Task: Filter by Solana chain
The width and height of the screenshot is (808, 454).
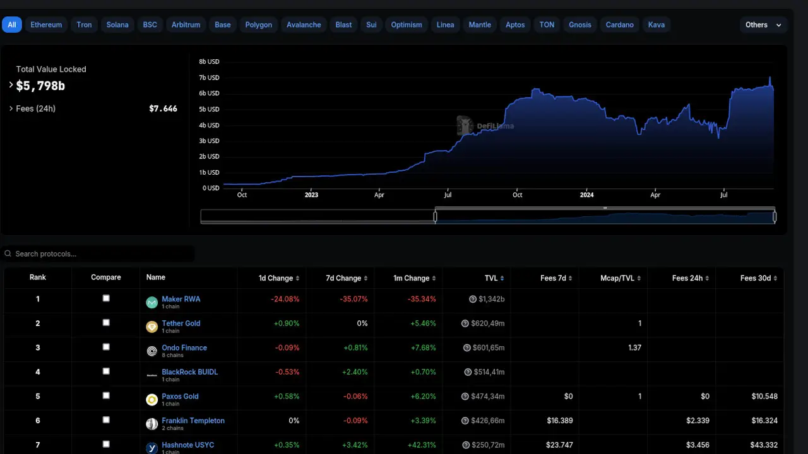Action: [117, 25]
